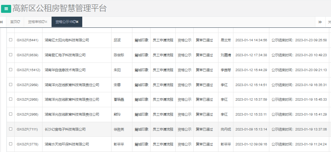Click 公示结束时间 2023-01-20 10:49:23

299,55
